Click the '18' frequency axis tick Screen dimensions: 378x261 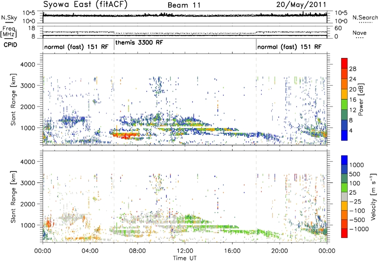pos(32,28)
